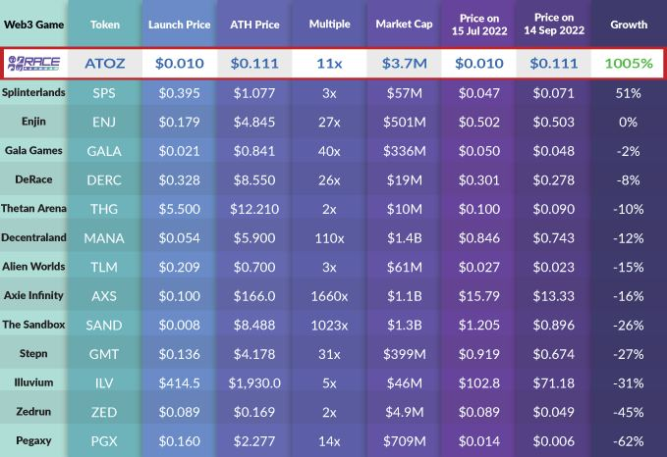Click the Race logo in the highlighted row
This screenshot has height=457, width=667.
tap(34, 63)
